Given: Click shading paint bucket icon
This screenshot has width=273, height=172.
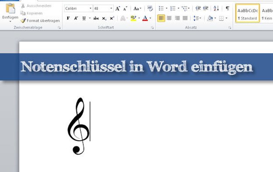Looking at the screenshot, I should pyautogui.click(x=210, y=18).
